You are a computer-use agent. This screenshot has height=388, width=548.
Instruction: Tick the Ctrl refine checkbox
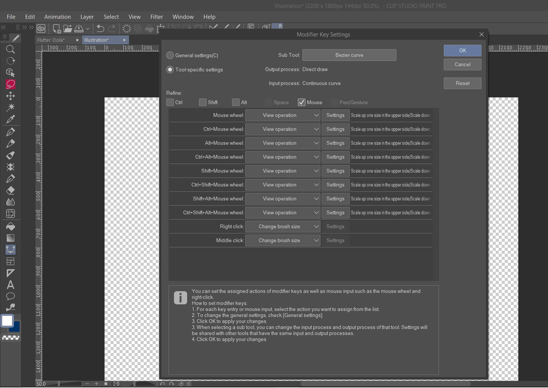(x=170, y=102)
